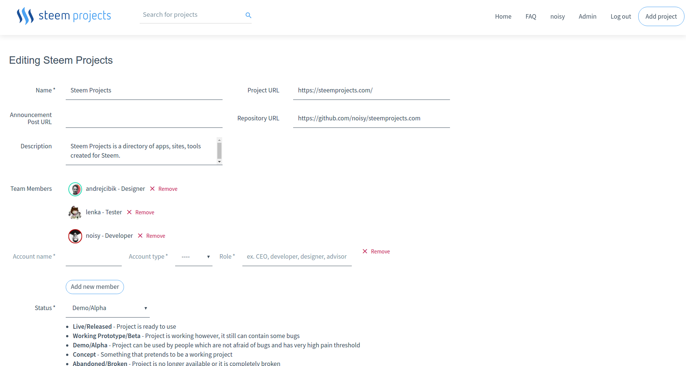Click the X icon beside noisy - Developer
686x366 pixels.
point(140,236)
